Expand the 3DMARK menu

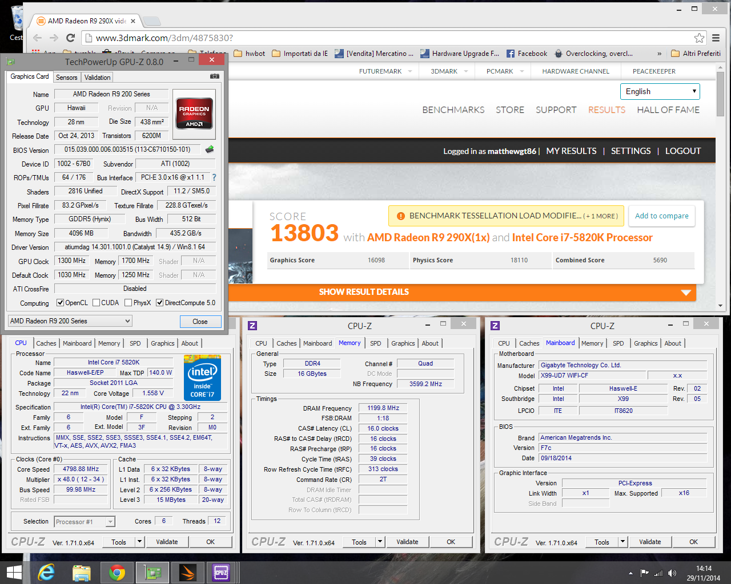(x=449, y=71)
